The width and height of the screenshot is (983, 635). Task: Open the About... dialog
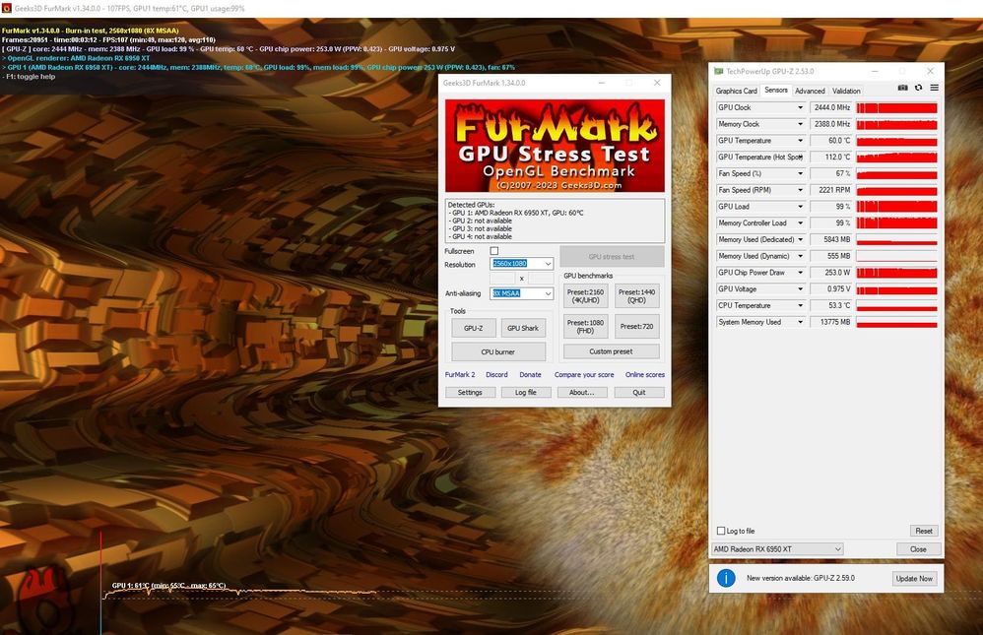point(582,393)
